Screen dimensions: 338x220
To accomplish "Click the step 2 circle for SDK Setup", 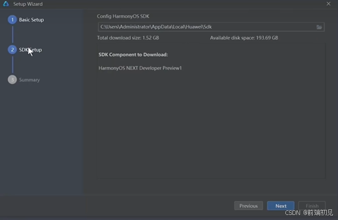I will [12, 50].
